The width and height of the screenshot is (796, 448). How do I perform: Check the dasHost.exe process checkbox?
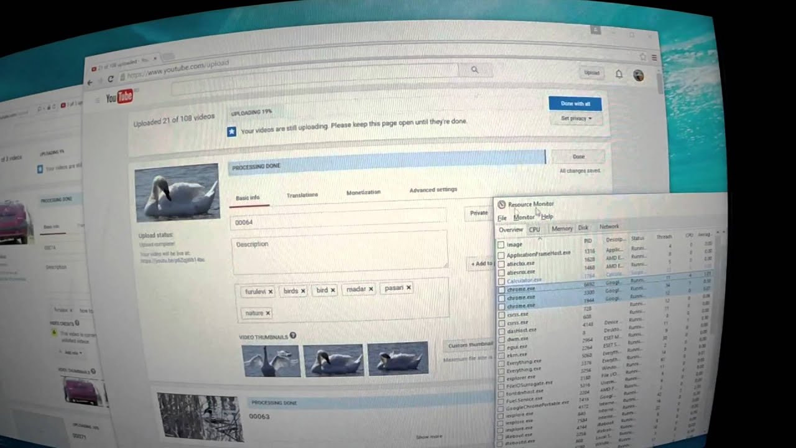(x=501, y=332)
